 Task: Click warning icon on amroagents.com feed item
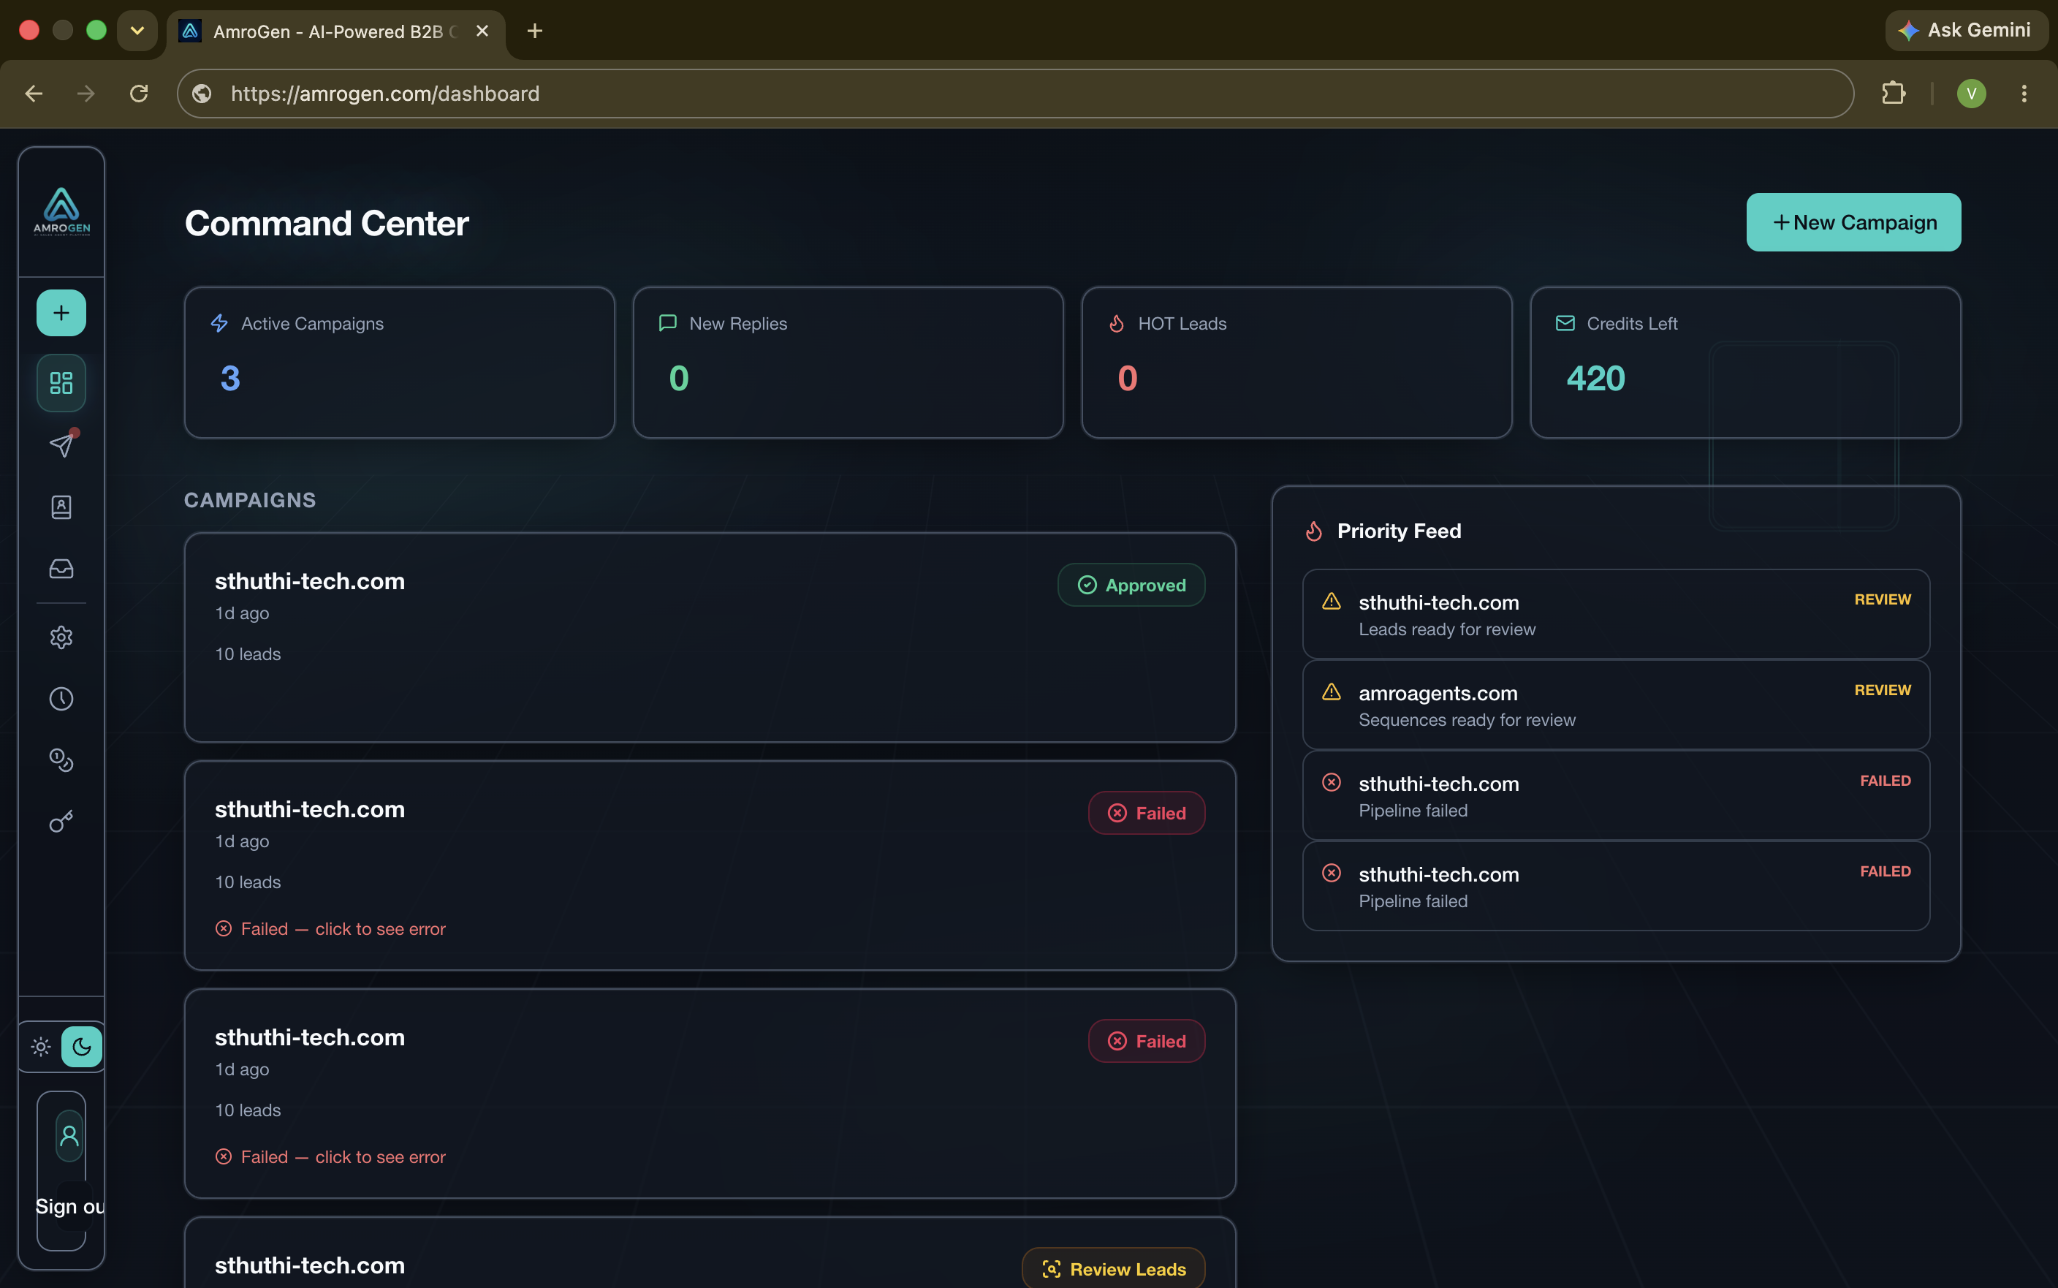(x=1332, y=692)
